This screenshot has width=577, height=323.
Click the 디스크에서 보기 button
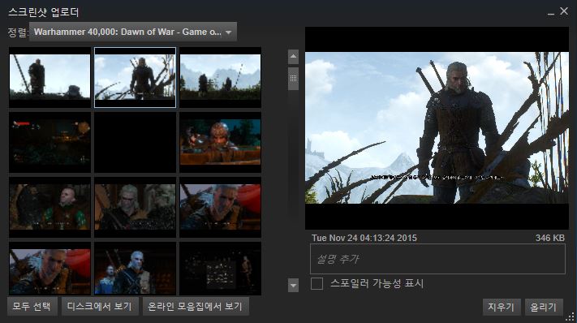click(x=100, y=306)
